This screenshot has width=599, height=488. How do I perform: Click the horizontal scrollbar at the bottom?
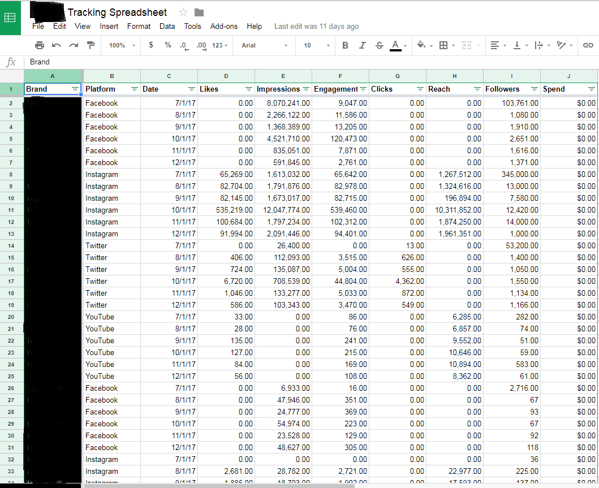tap(219, 485)
